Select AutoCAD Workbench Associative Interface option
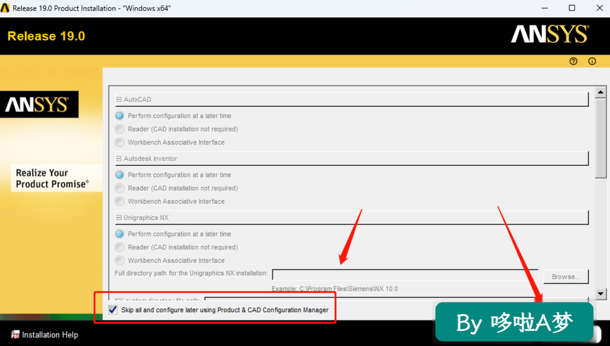610x346 pixels. click(x=120, y=142)
